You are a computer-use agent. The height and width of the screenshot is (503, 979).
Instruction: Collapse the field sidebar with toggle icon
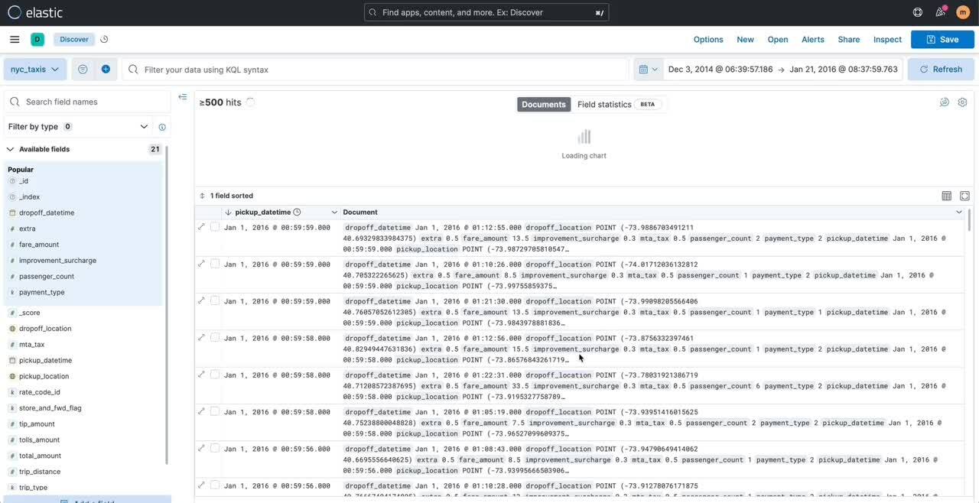tap(183, 96)
